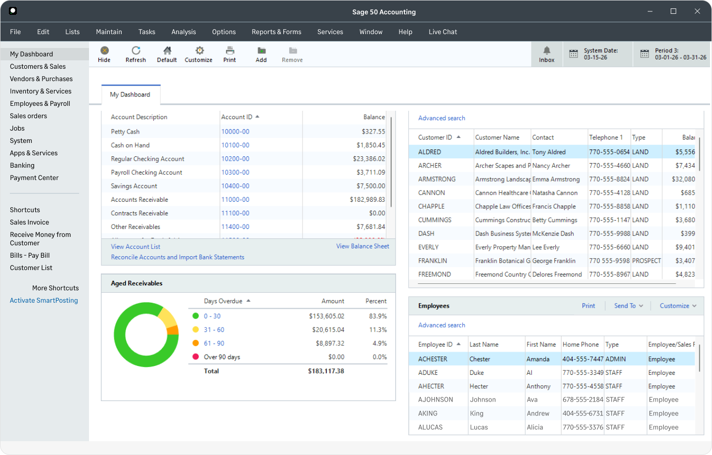Click Activate SmartPosting link
This screenshot has height=455, width=712.
pyautogui.click(x=44, y=300)
